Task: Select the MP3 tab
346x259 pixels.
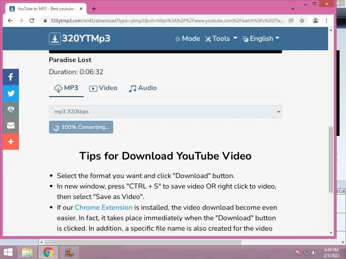Action: coord(66,88)
